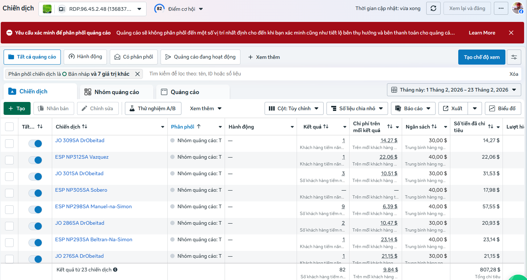
Task: Select the Hành động view filter
Action: (85, 57)
